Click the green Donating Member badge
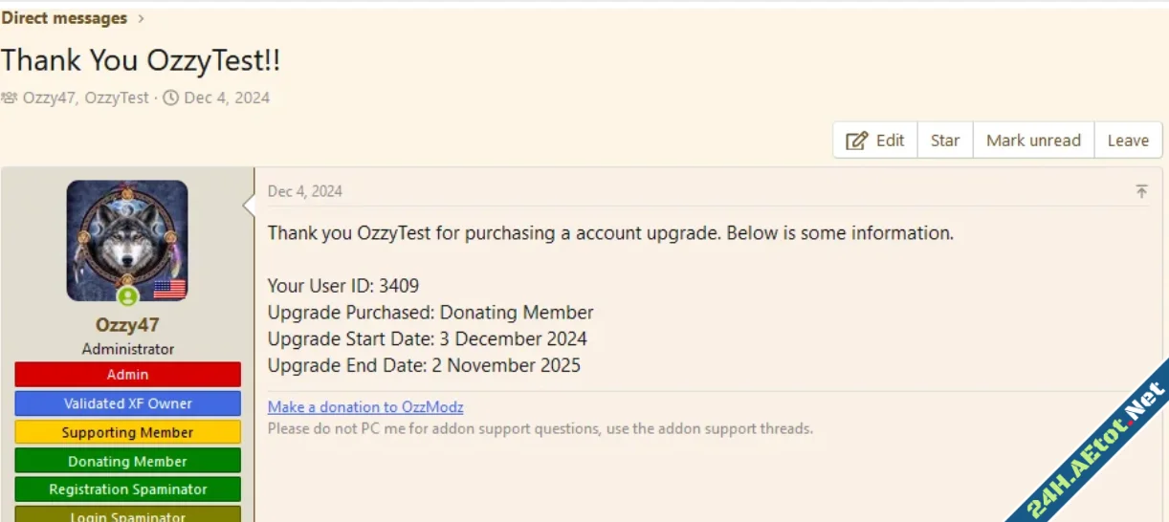This screenshot has width=1169, height=522. 127,461
